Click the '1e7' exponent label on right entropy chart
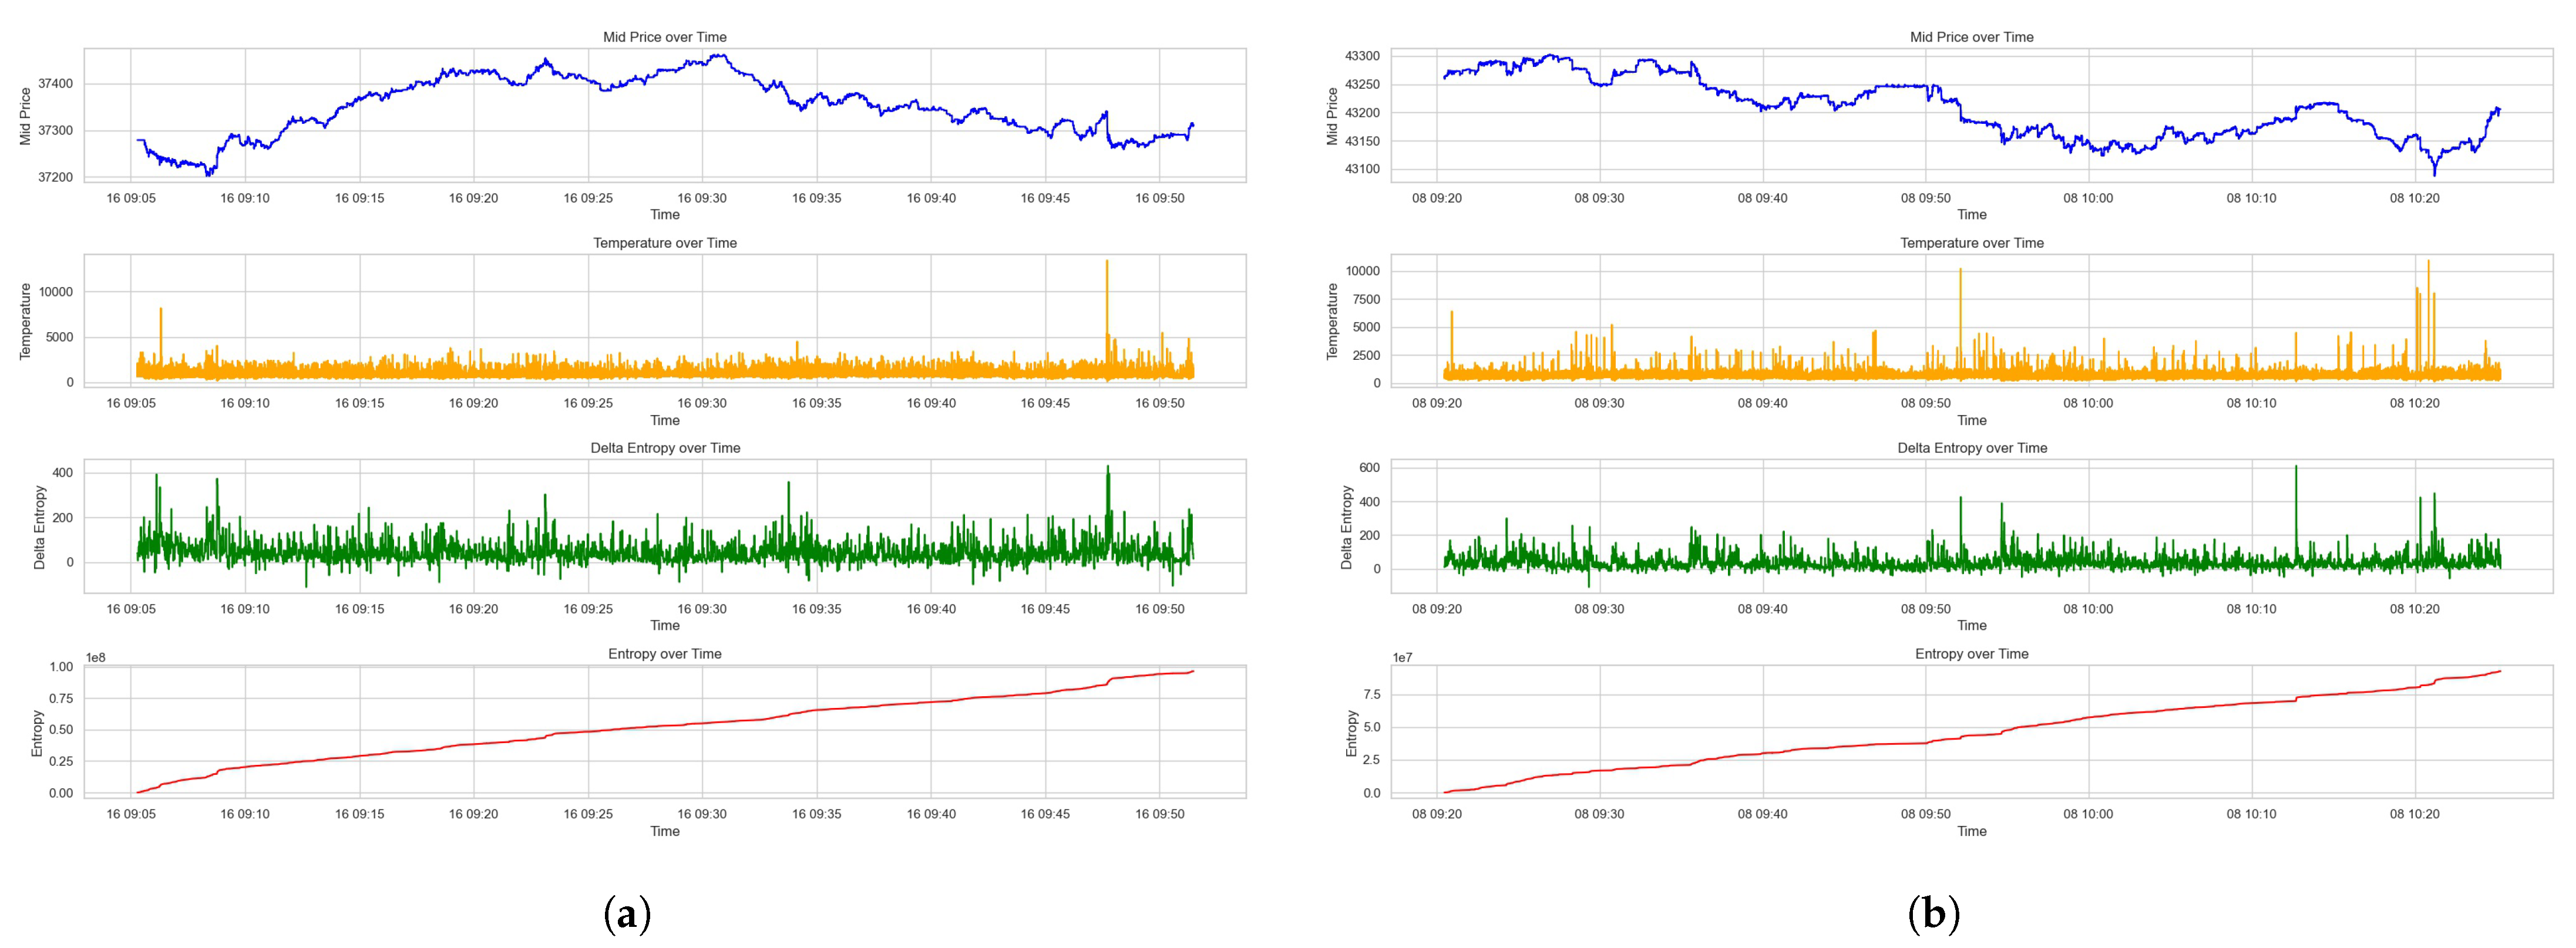The width and height of the screenshot is (2576, 948). pyautogui.click(x=1402, y=657)
